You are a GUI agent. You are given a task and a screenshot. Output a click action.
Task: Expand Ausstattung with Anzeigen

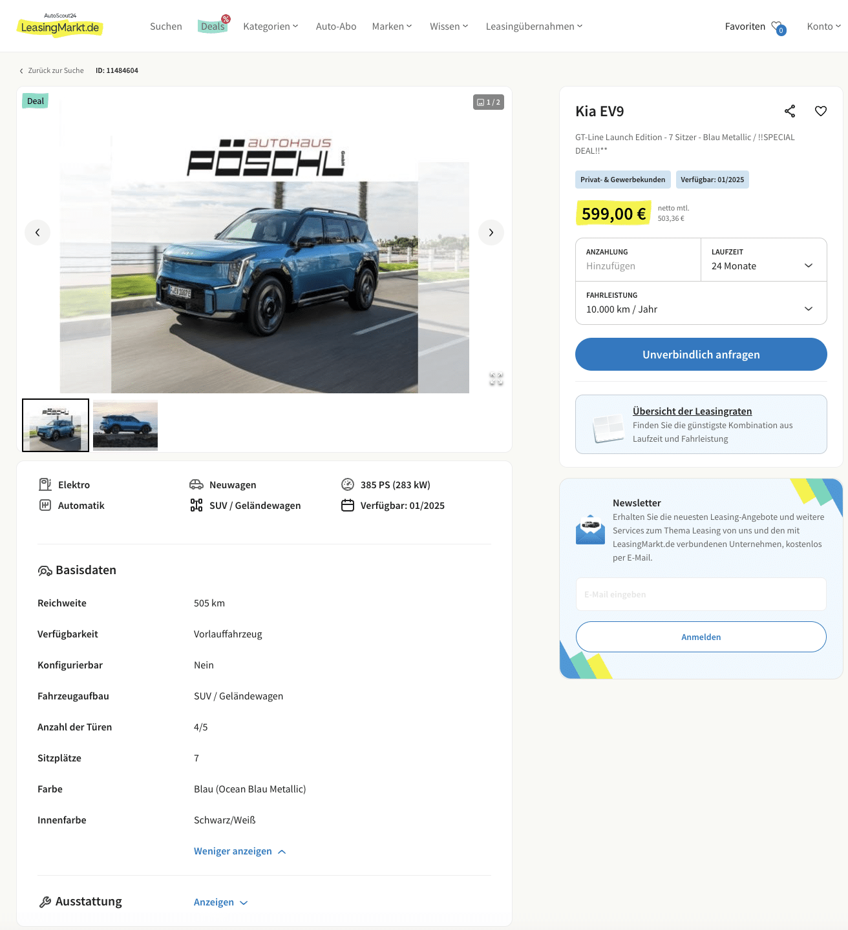point(220,902)
